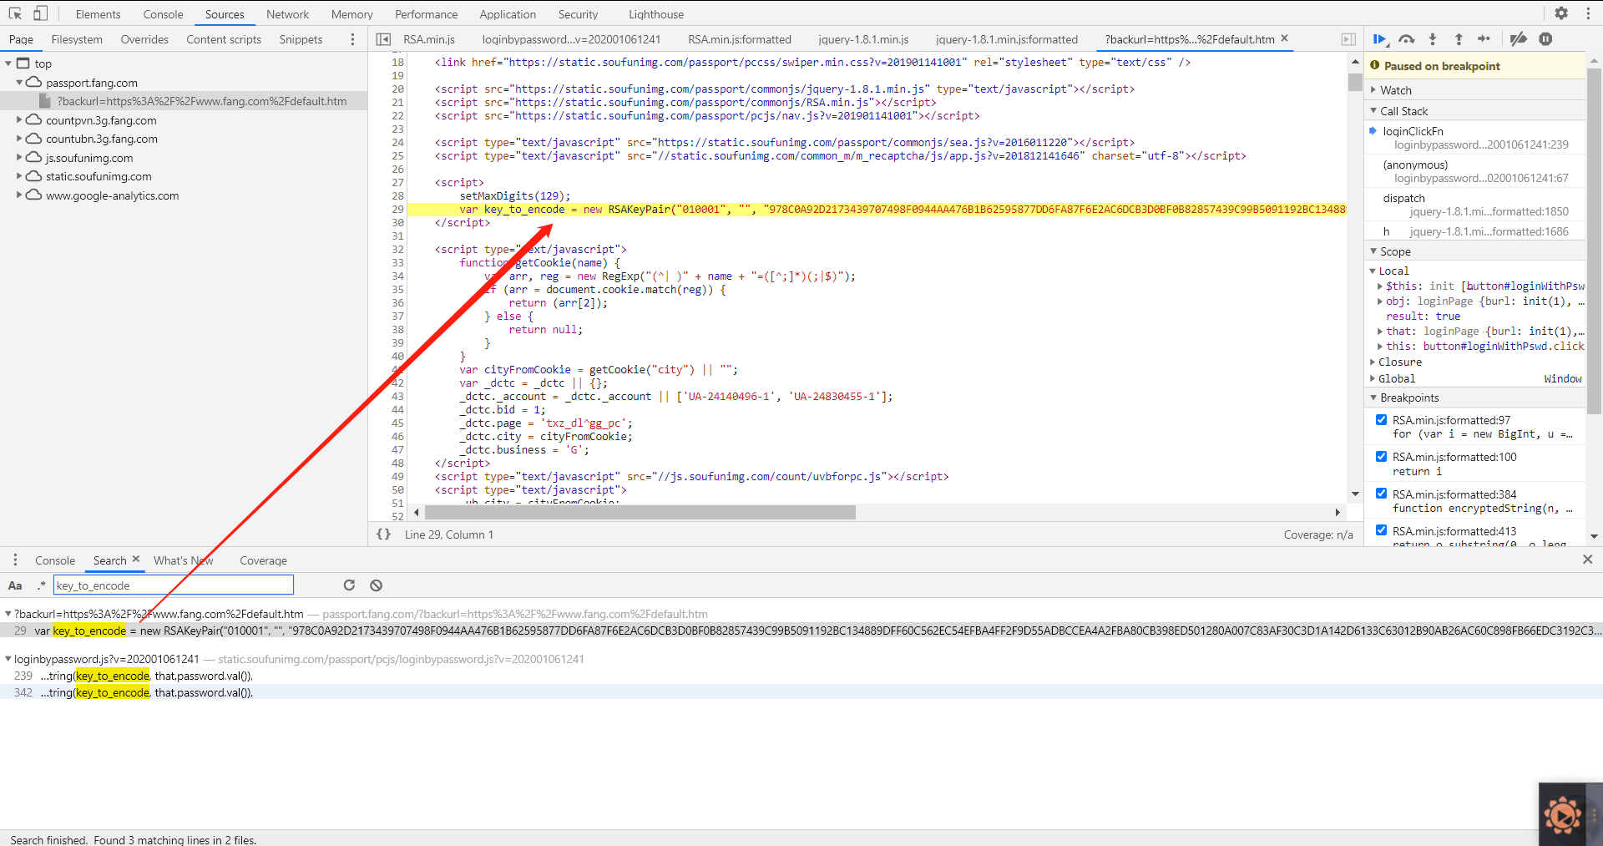
Task: Expand countpvn.3g.fang.com in the page tree
Action: click(18, 120)
